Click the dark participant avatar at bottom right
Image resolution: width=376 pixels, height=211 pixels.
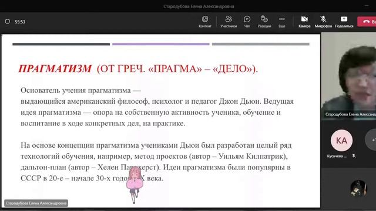[358, 188]
